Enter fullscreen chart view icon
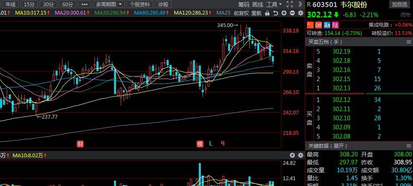Screen dimensions: 413x186 (290, 4)
